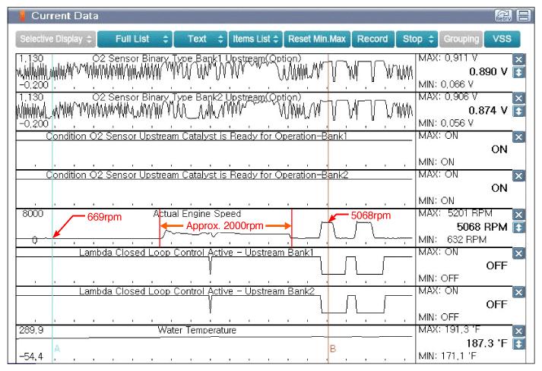Viewport: 542px width, 371px height.
Task: Click the Retry icon in title bar
Action: [502, 15]
